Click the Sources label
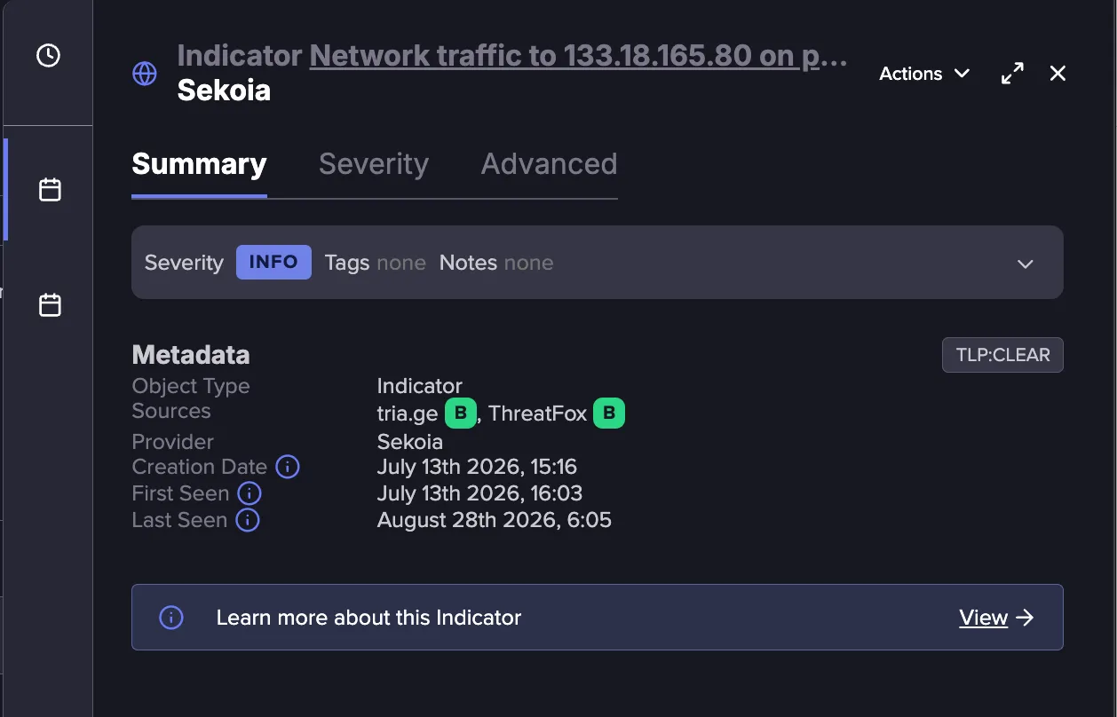 (x=171, y=411)
